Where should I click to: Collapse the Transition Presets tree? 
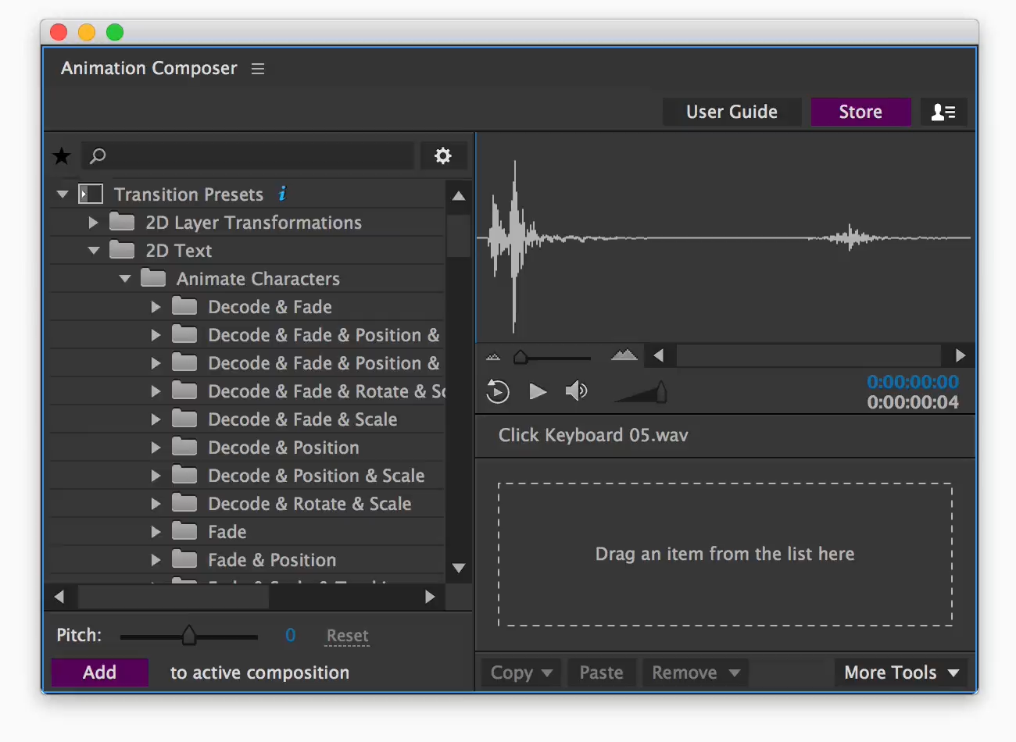coord(63,194)
